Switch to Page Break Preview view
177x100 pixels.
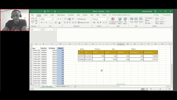151,89
